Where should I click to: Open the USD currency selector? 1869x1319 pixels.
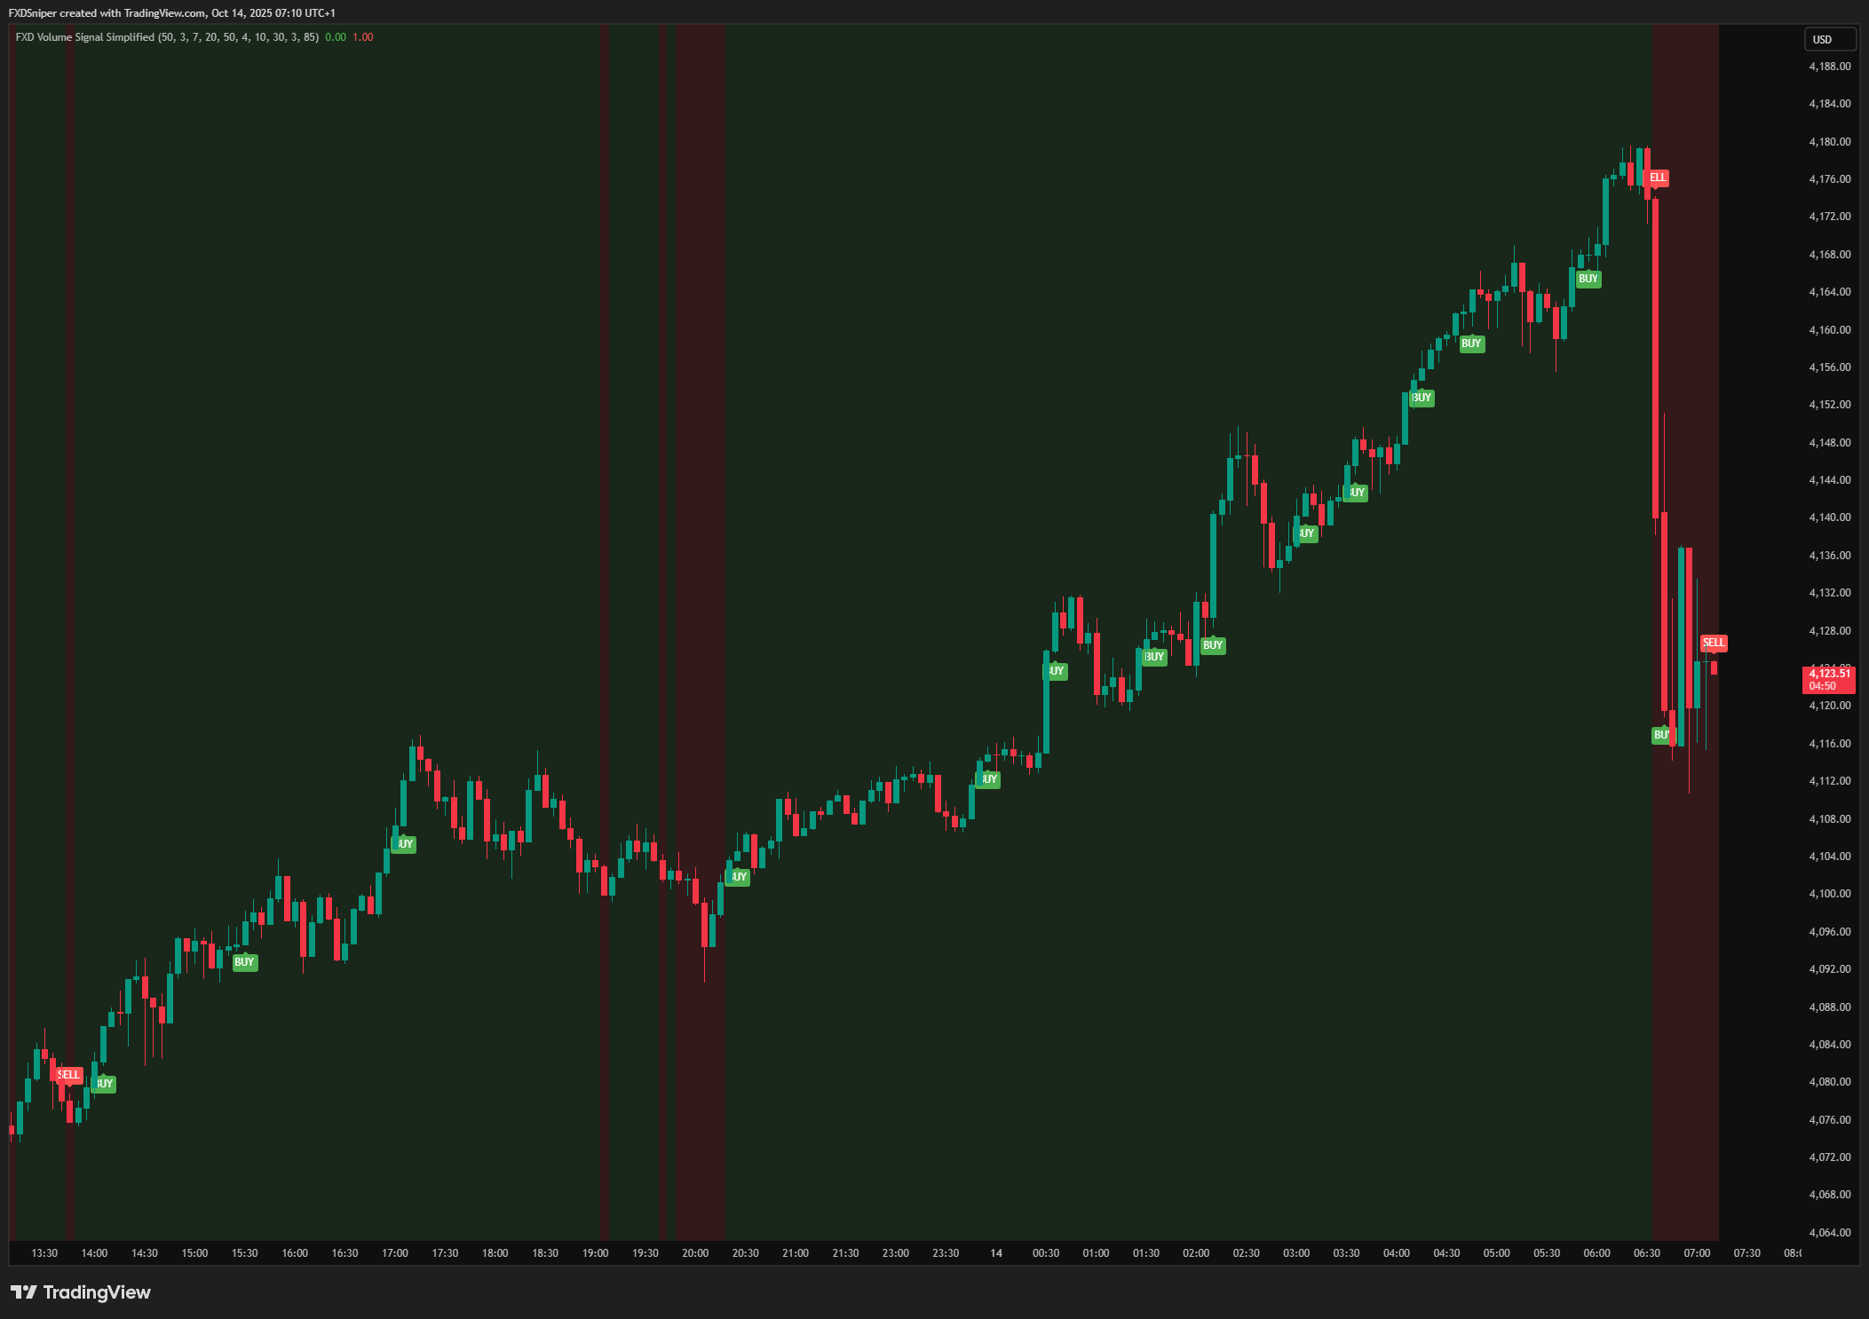[x=1828, y=39]
